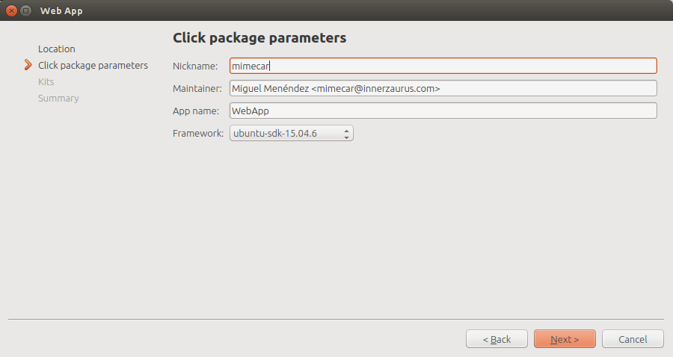This screenshot has height=357, width=673.
Task: Jump to the Kits wizard step
Action: tap(46, 82)
